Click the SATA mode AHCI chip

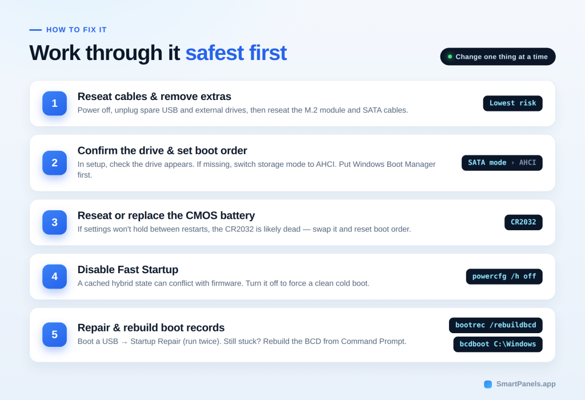coord(502,163)
